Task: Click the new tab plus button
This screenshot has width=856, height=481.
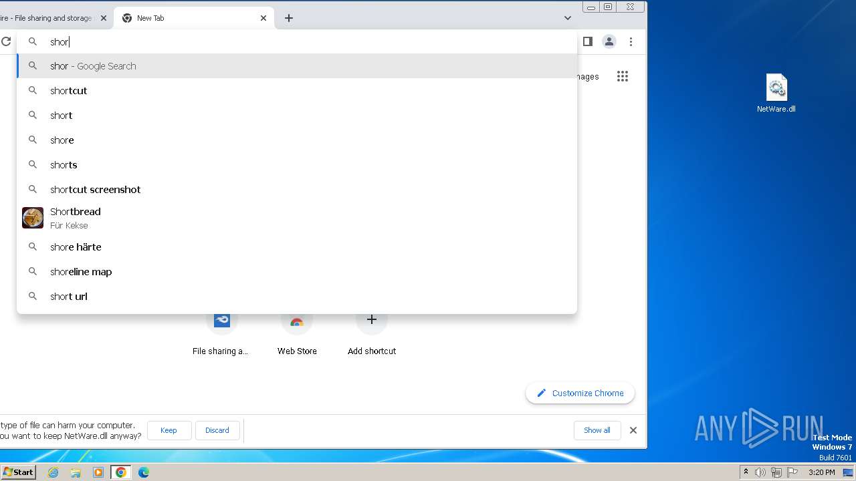Action: coord(289,18)
